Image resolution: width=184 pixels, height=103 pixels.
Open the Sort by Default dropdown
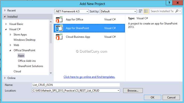[118, 11]
